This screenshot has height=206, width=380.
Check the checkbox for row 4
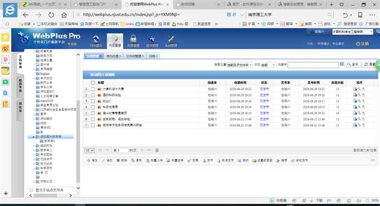pyautogui.click(x=93, y=107)
